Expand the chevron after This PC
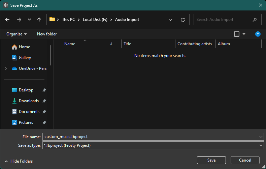Viewport: 266px width, 169px height. [x=79, y=20]
